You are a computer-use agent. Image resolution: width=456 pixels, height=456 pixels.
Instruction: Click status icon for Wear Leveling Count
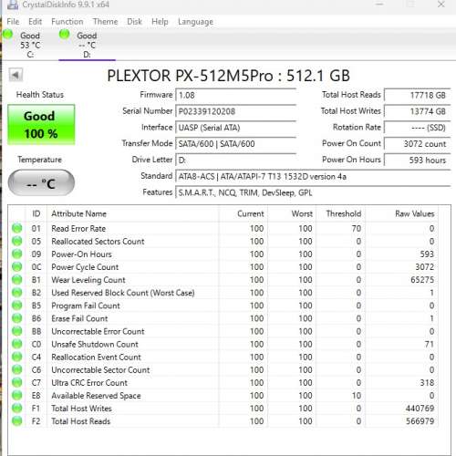(17, 279)
